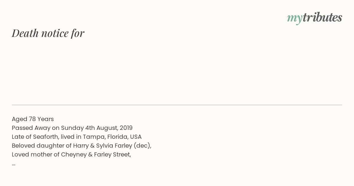Click the number "78" in age line
The width and height of the screenshot is (354, 186).
pyautogui.click(x=32, y=119)
